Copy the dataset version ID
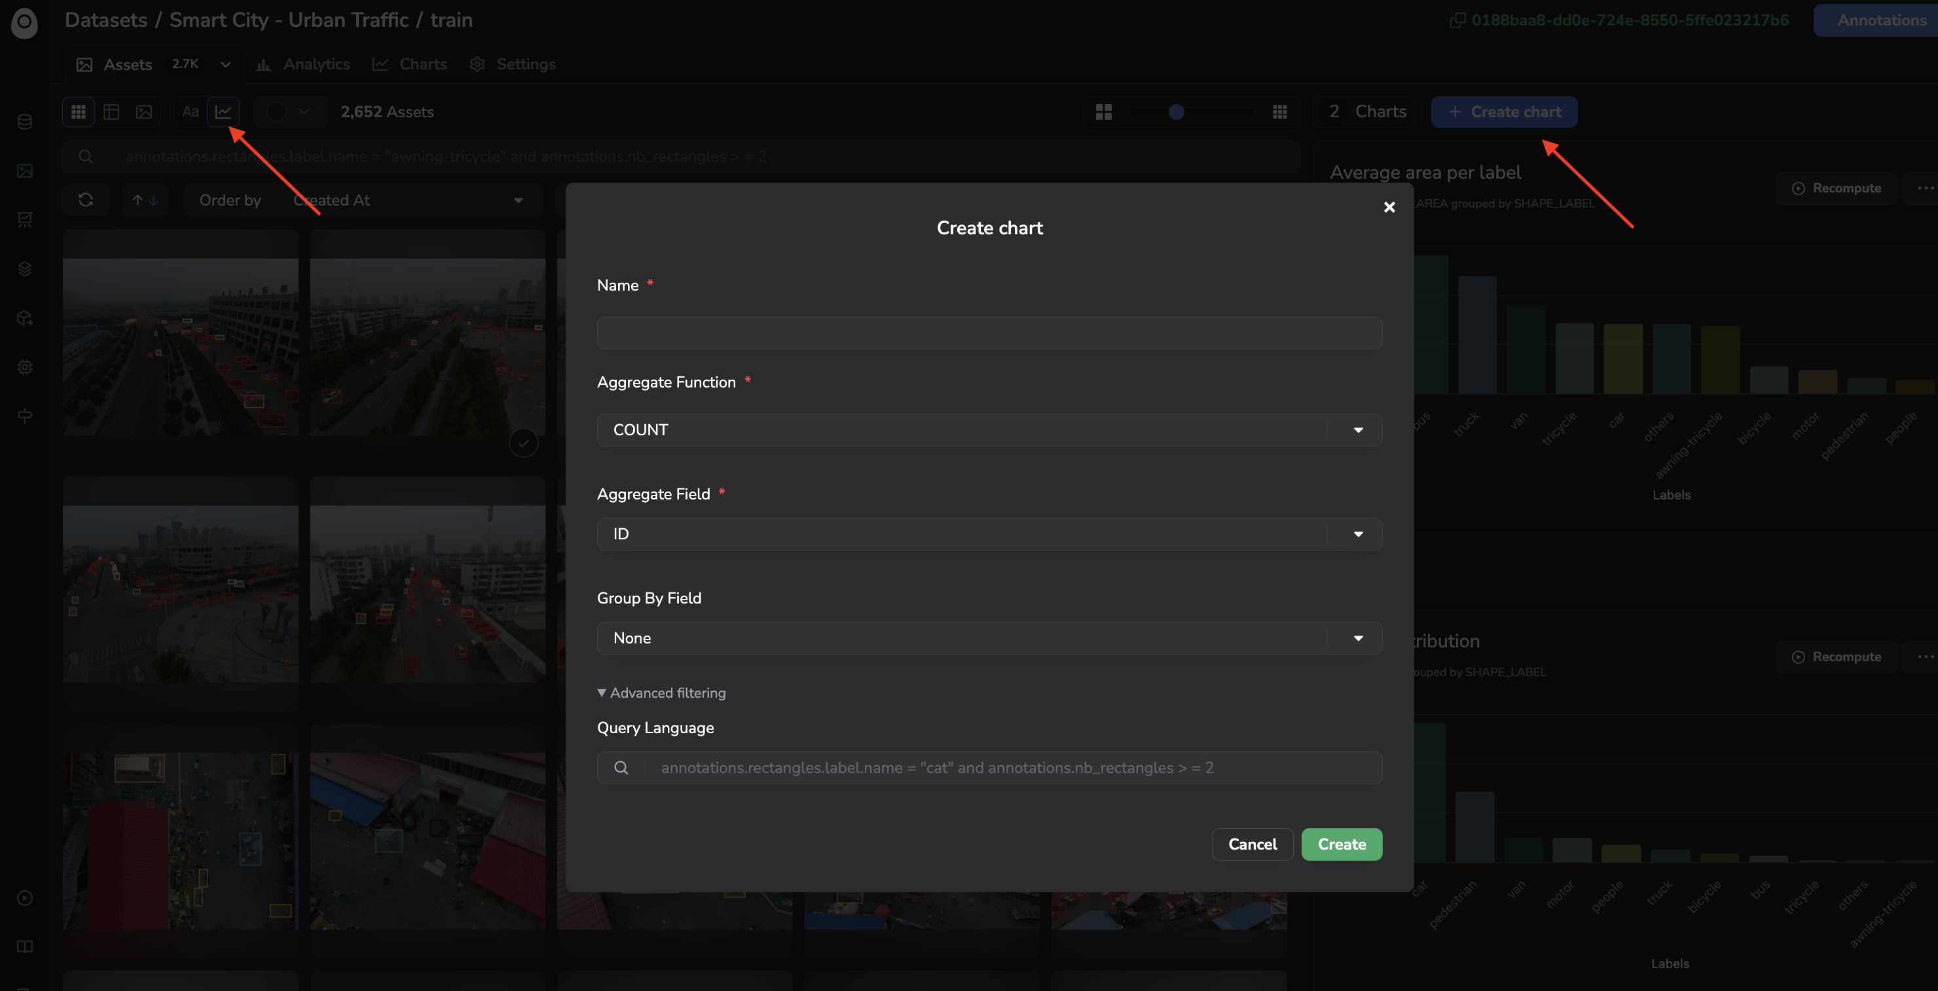Viewport: 1938px width, 991px height. point(1457,20)
